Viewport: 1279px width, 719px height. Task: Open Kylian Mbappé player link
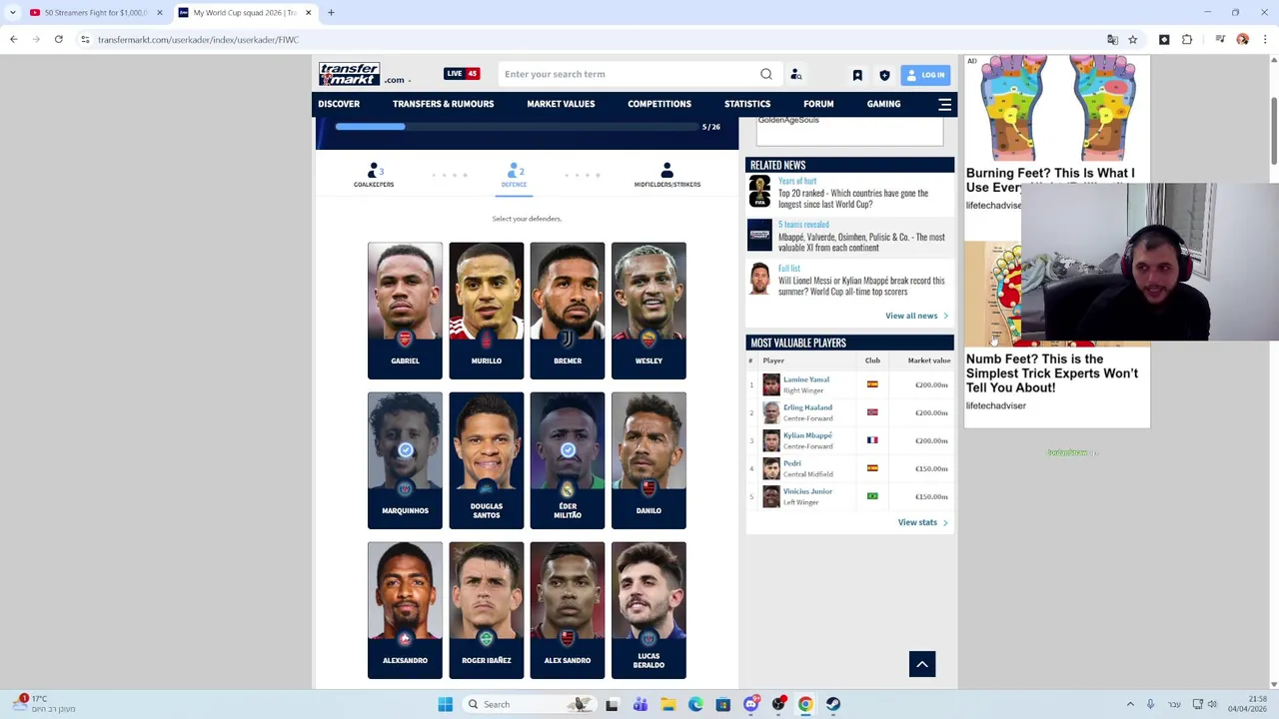coord(807,435)
